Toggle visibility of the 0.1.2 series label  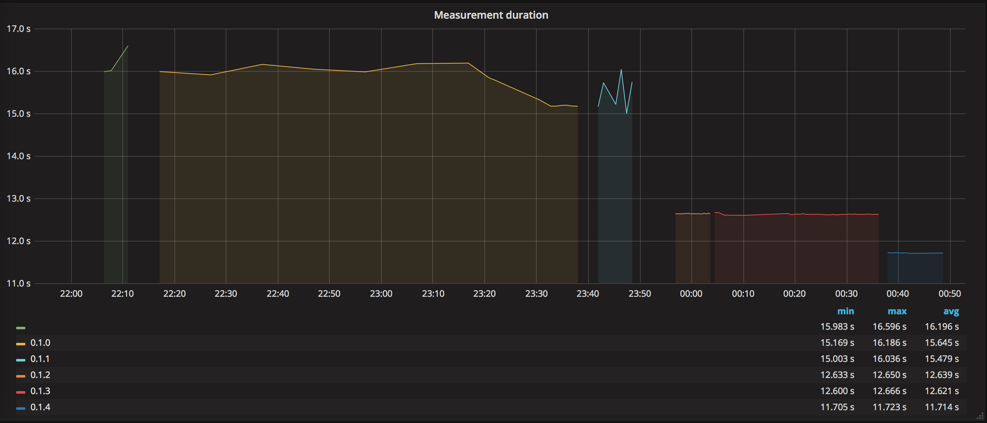40,375
